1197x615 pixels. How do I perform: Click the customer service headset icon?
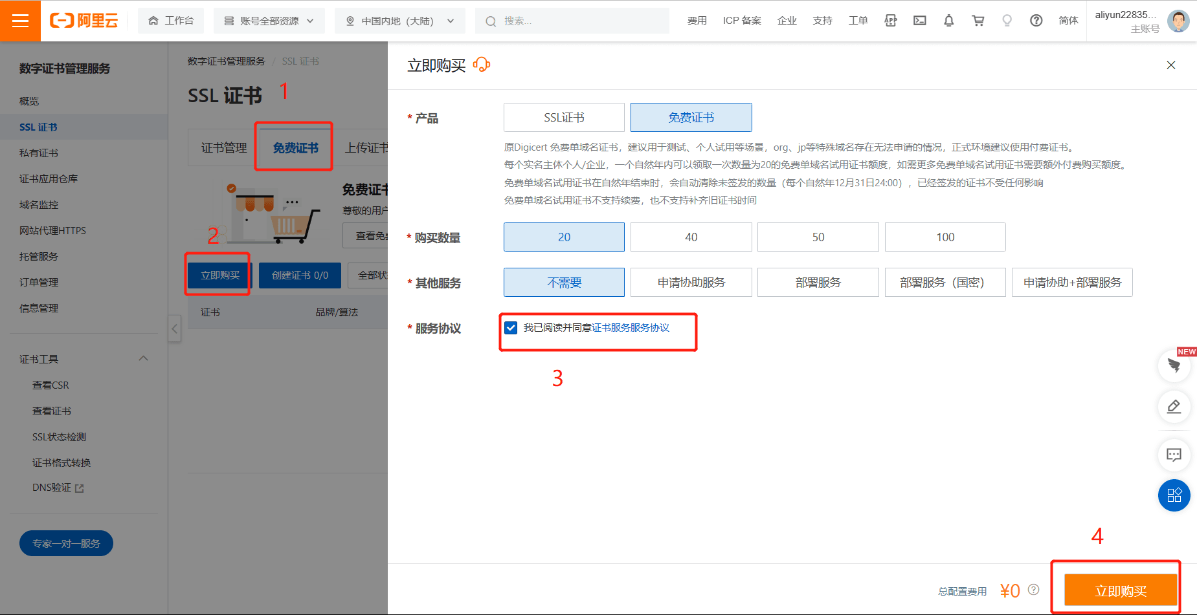[x=482, y=65]
